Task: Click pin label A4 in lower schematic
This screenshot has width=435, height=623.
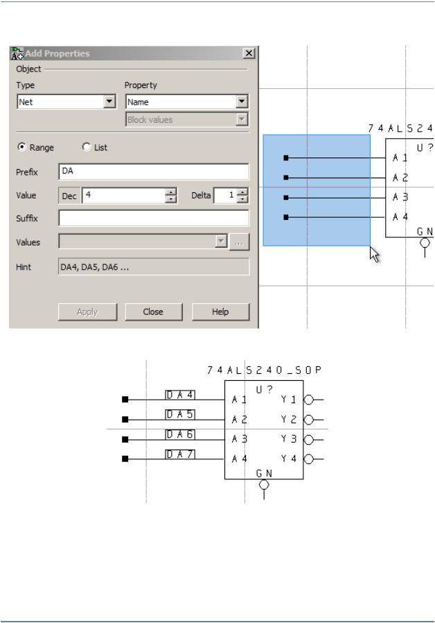Action: click(239, 459)
